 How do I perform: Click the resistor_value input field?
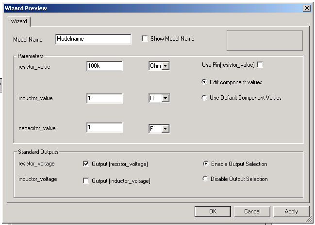pos(104,66)
